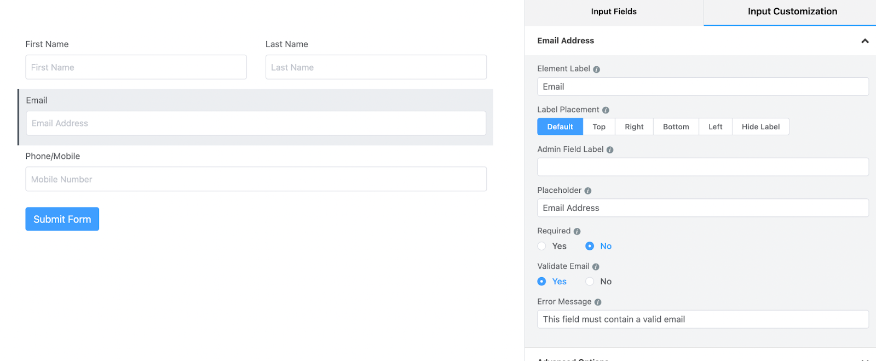The width and height of the screenshot is (876, 361).
Task: Select No for Required option
Action: [590, 247]
